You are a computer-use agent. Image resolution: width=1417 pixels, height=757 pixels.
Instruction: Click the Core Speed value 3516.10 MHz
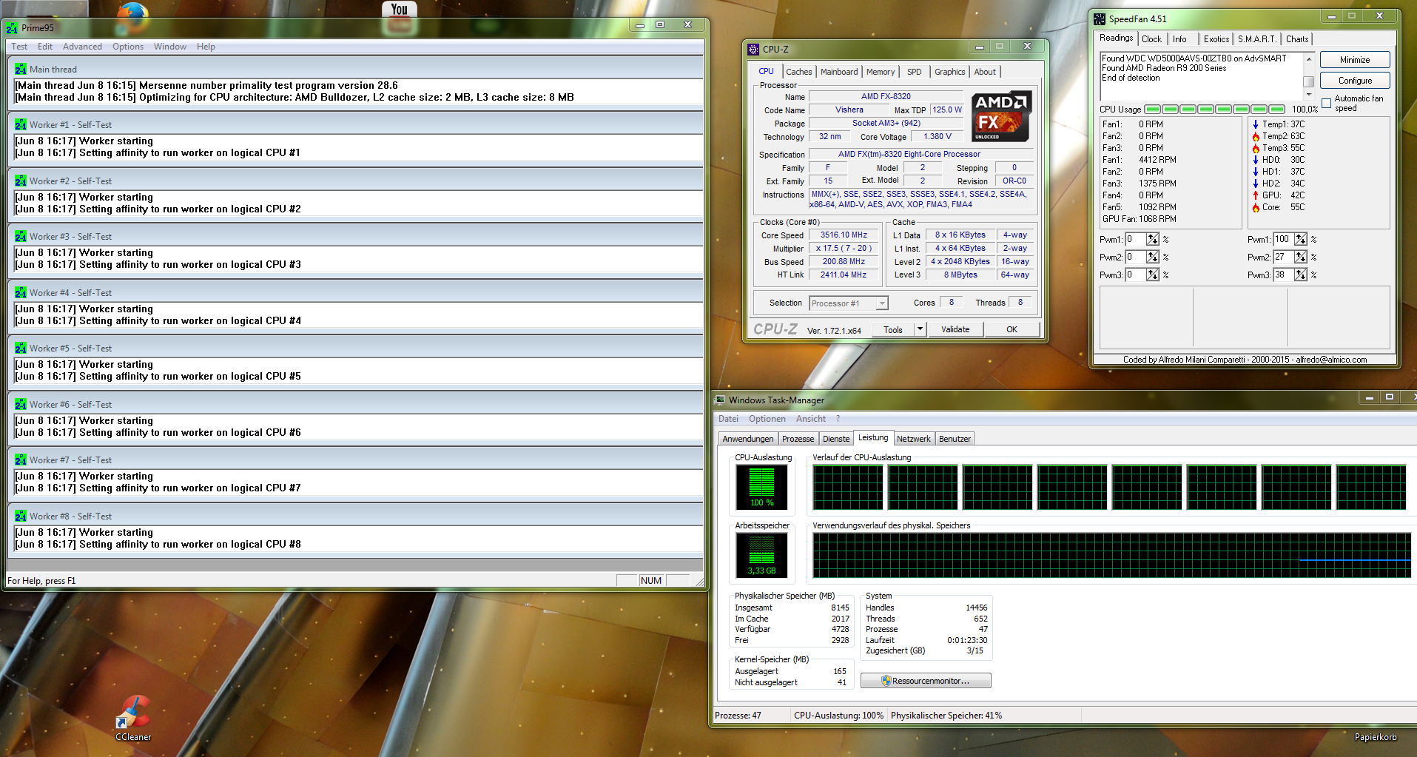[x=844, y=235]
